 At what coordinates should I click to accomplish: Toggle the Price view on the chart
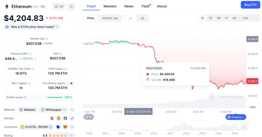coord(91,18)
